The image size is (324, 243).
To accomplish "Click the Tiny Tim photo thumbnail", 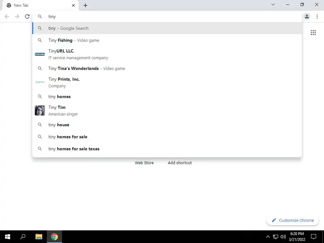I will [40, 110].
